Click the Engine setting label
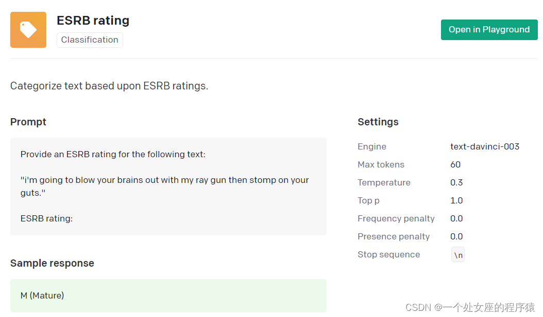543x317 pixels. (371, 146)
